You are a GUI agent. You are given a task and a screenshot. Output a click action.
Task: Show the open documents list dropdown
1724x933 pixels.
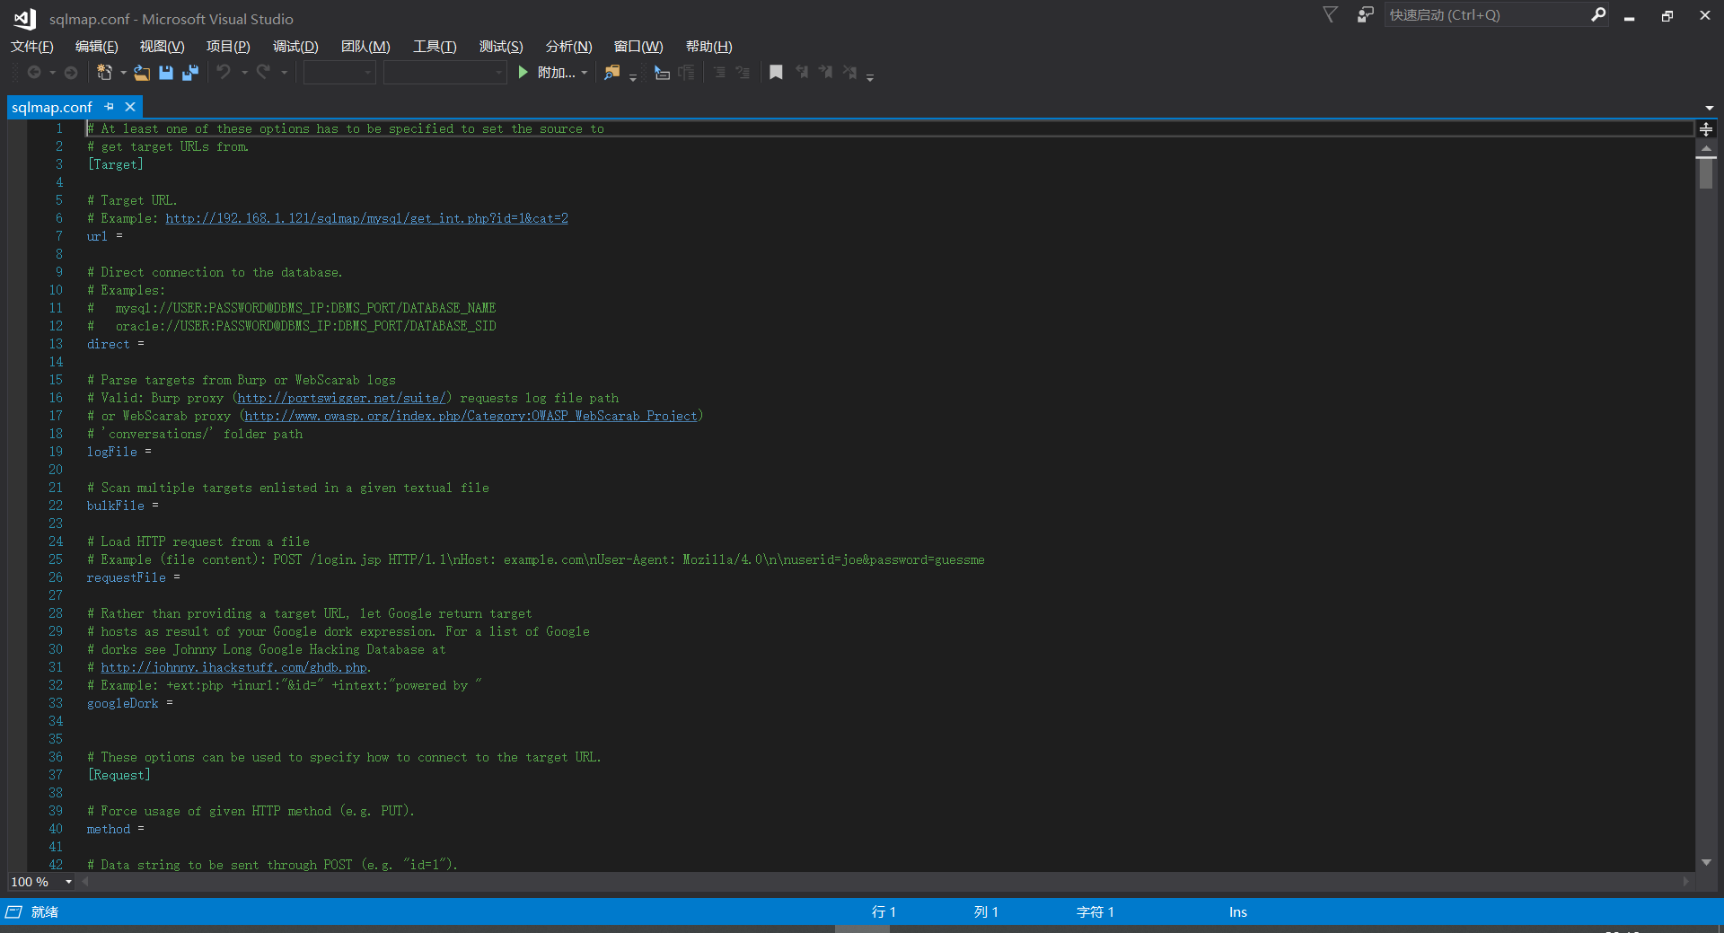[1709, 108]
